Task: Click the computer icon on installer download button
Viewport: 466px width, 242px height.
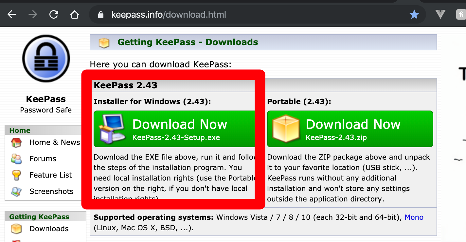Action: [113, 129]
